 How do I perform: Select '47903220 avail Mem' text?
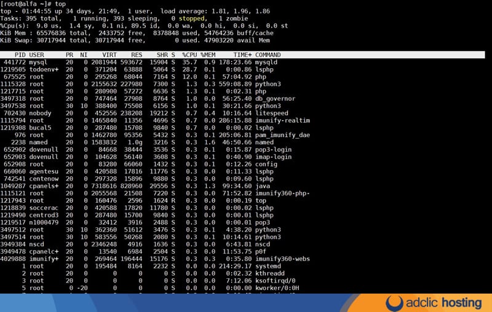pos(237,41)
